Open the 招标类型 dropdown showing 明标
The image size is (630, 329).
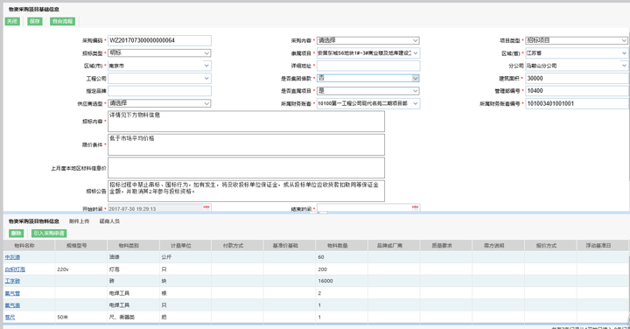tap(206, 53)
